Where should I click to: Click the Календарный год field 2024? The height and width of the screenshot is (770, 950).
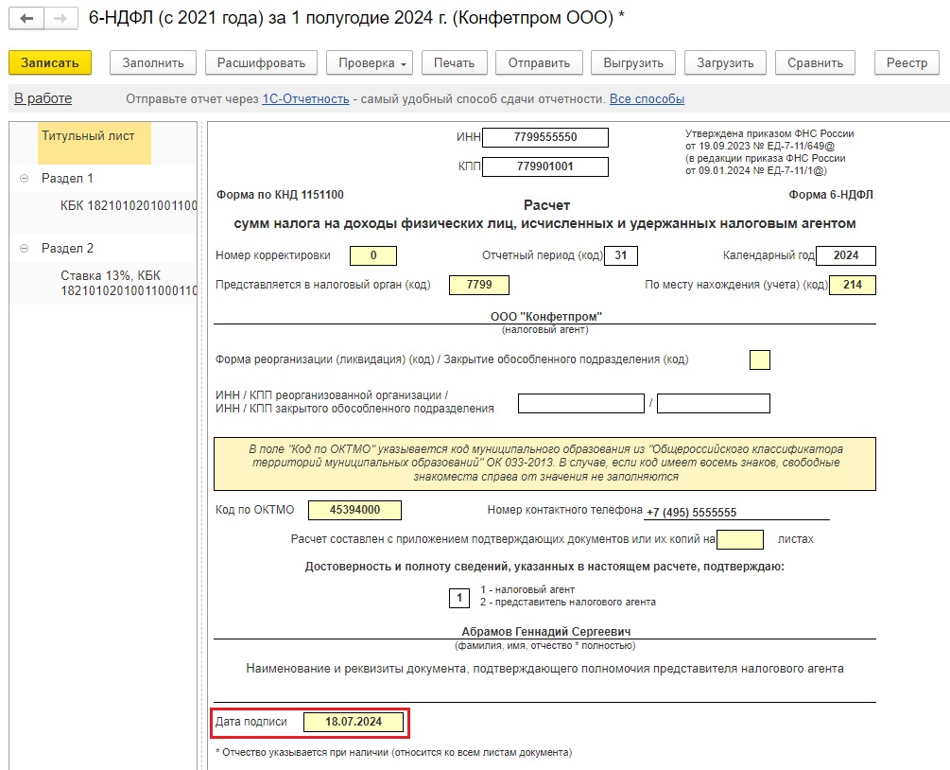pyautogui.click(x=846, y=255)
